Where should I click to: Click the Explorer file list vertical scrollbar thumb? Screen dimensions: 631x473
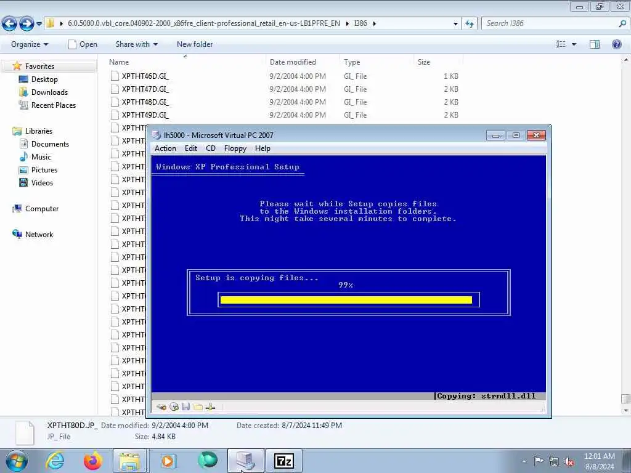pyautogui.click(x=625, y=398)
